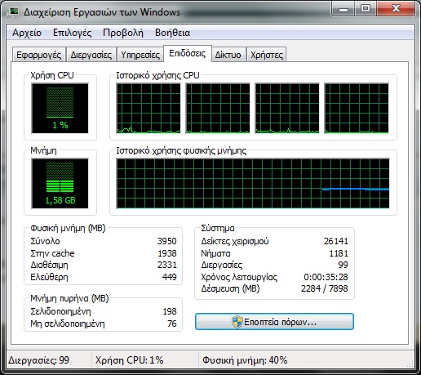Click the third CPU history graph
This screenshot has height=375, width=421.
[x=287, y=109]
